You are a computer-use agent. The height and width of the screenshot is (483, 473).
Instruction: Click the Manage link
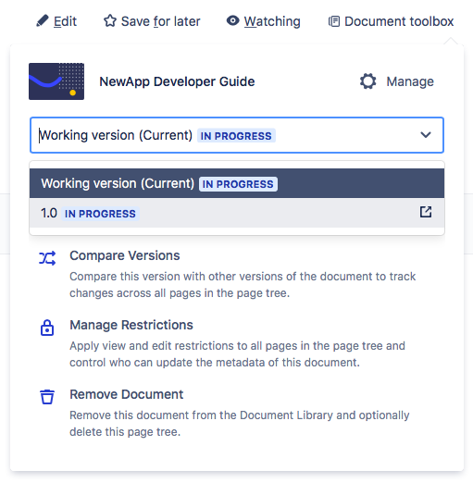coord(410,81)
